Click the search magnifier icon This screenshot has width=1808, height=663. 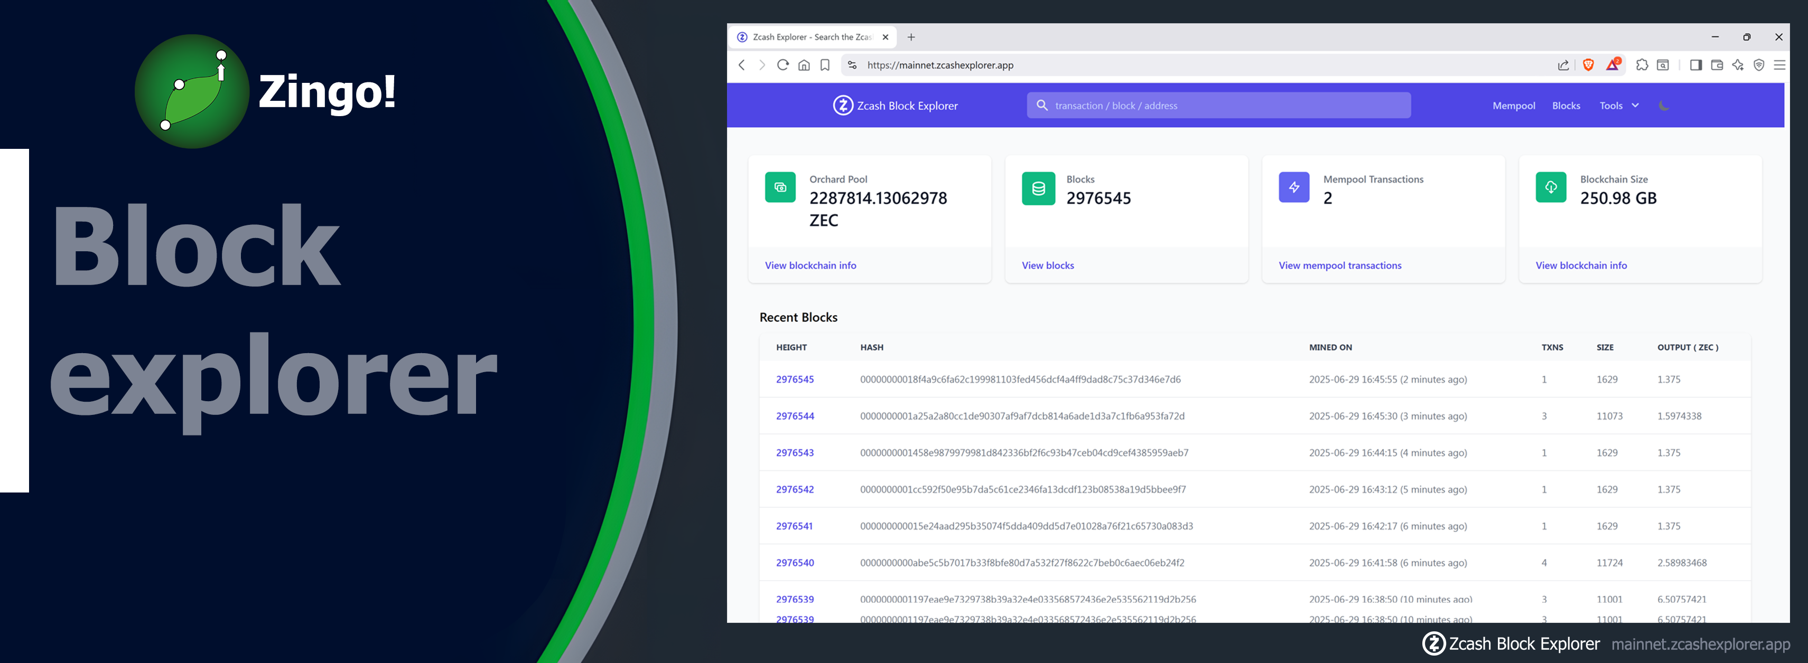(x=1042, y=105)
